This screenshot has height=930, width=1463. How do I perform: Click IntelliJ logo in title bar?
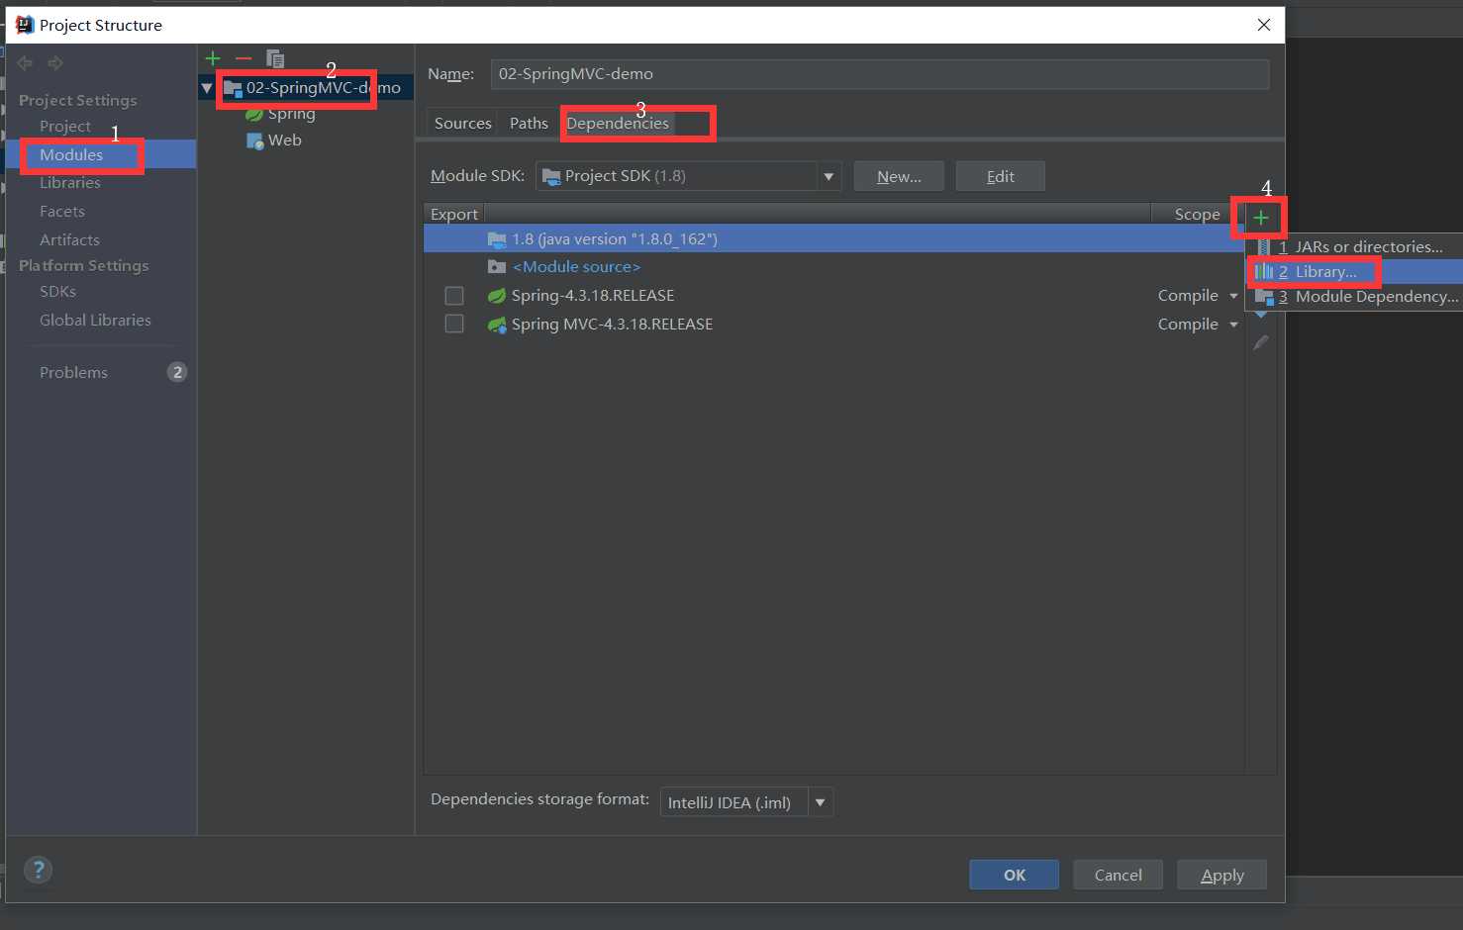pyautogui.click(x=25, y=25)
